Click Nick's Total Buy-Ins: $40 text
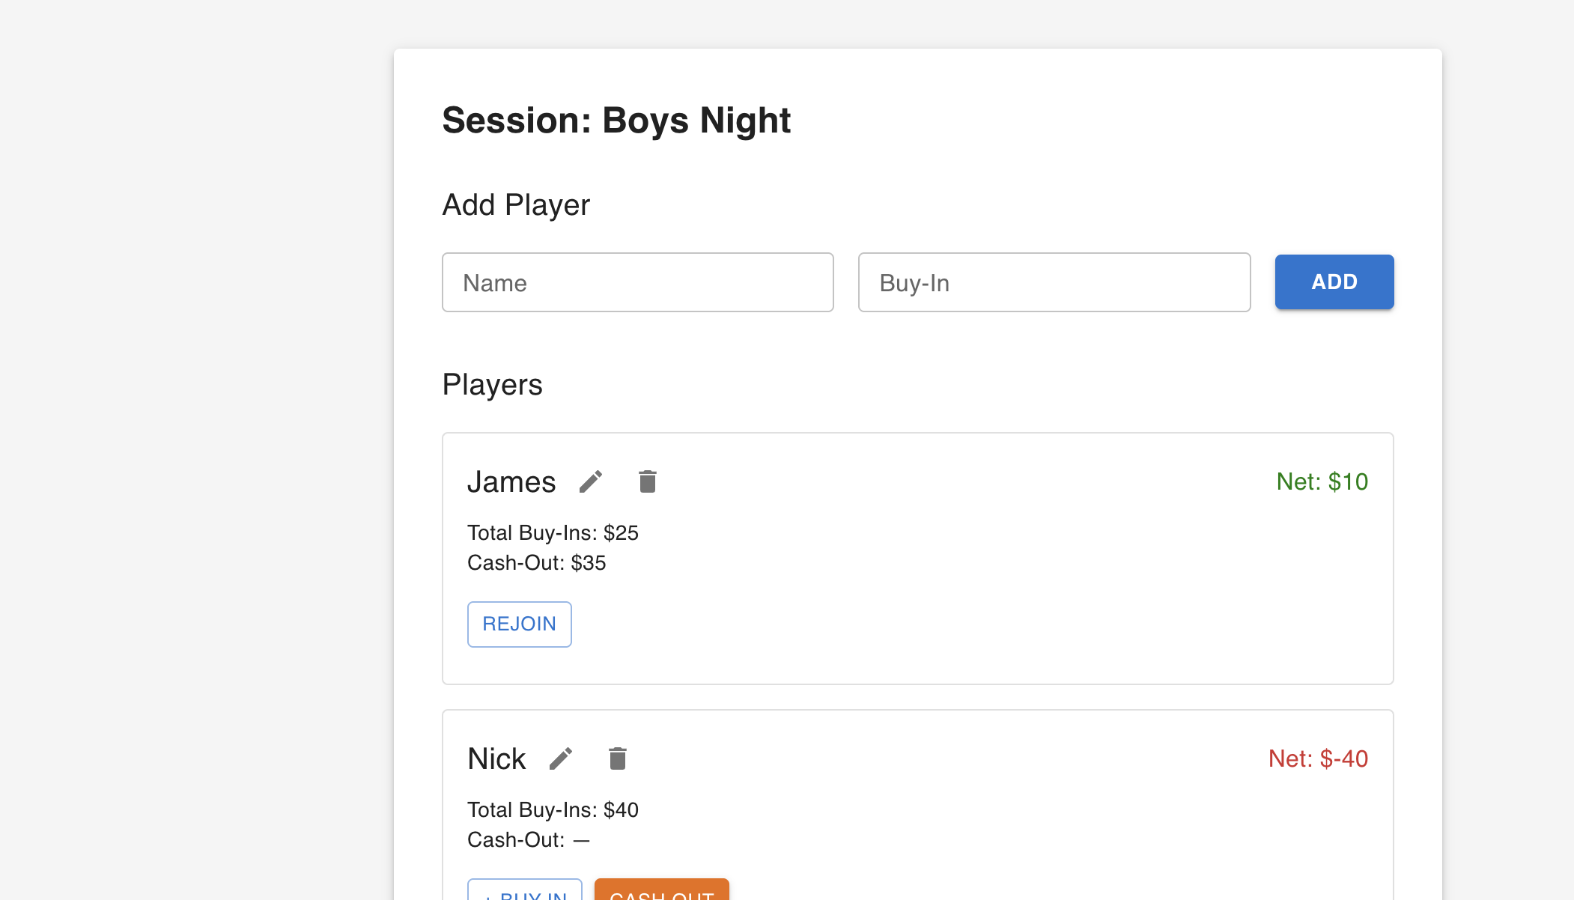 [553, 810]
